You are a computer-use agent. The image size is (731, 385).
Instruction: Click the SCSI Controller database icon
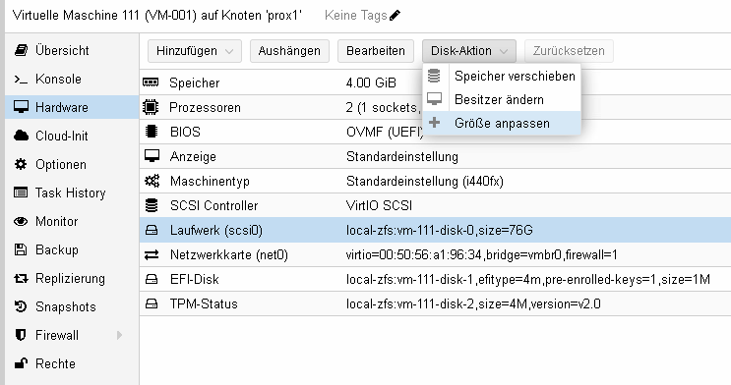click(152, 205)
